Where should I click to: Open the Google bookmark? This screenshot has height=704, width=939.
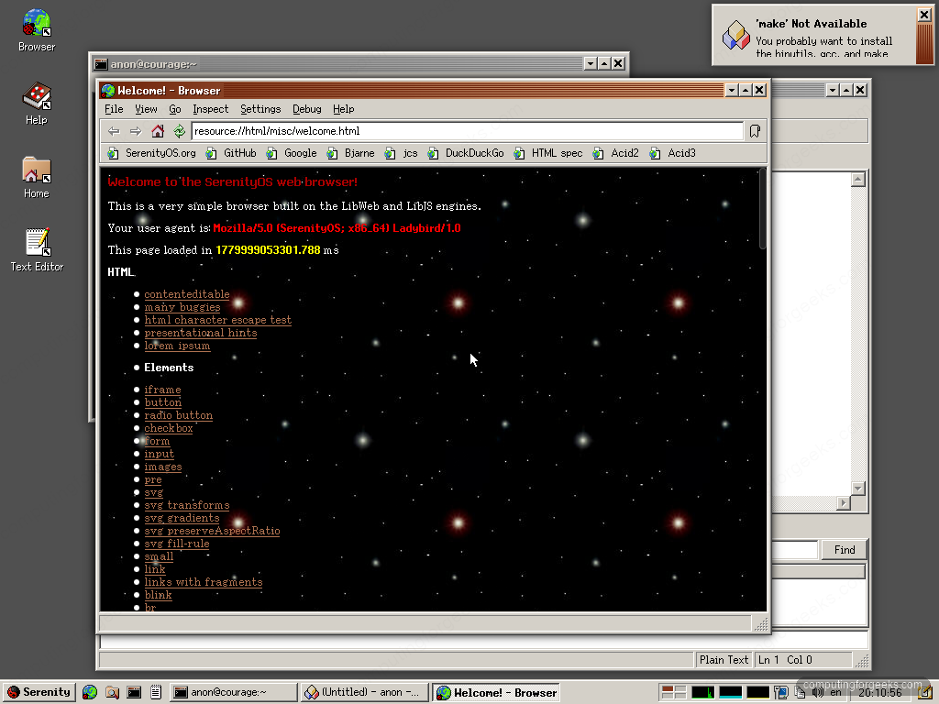pos(292,153)
